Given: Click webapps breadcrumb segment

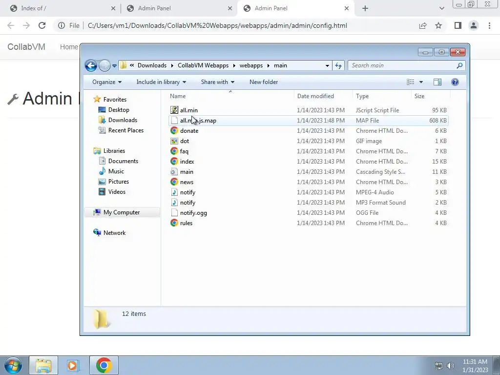Looking at the screenshot, I should 251,65.
